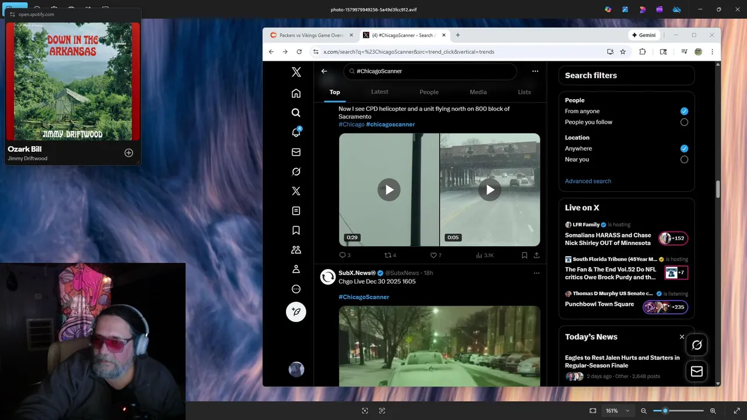Open floating messages button bottom right
This screenshot has height=420, width=747.
[697, 371]
